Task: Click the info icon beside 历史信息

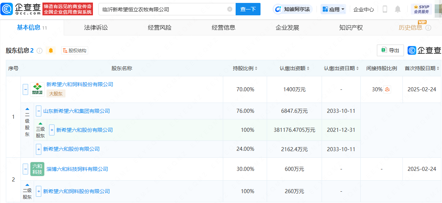Action: pos(428,28)
